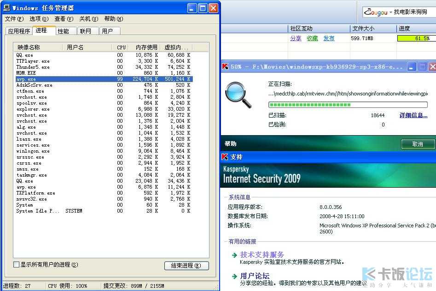Image resolution: width=436 pixels, height=291 pixels.
Task: Select the ctfmon.exe process row
Action: point(104,91)
